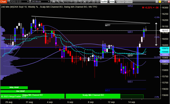Click the 12 sep date label

coord(111,102)
